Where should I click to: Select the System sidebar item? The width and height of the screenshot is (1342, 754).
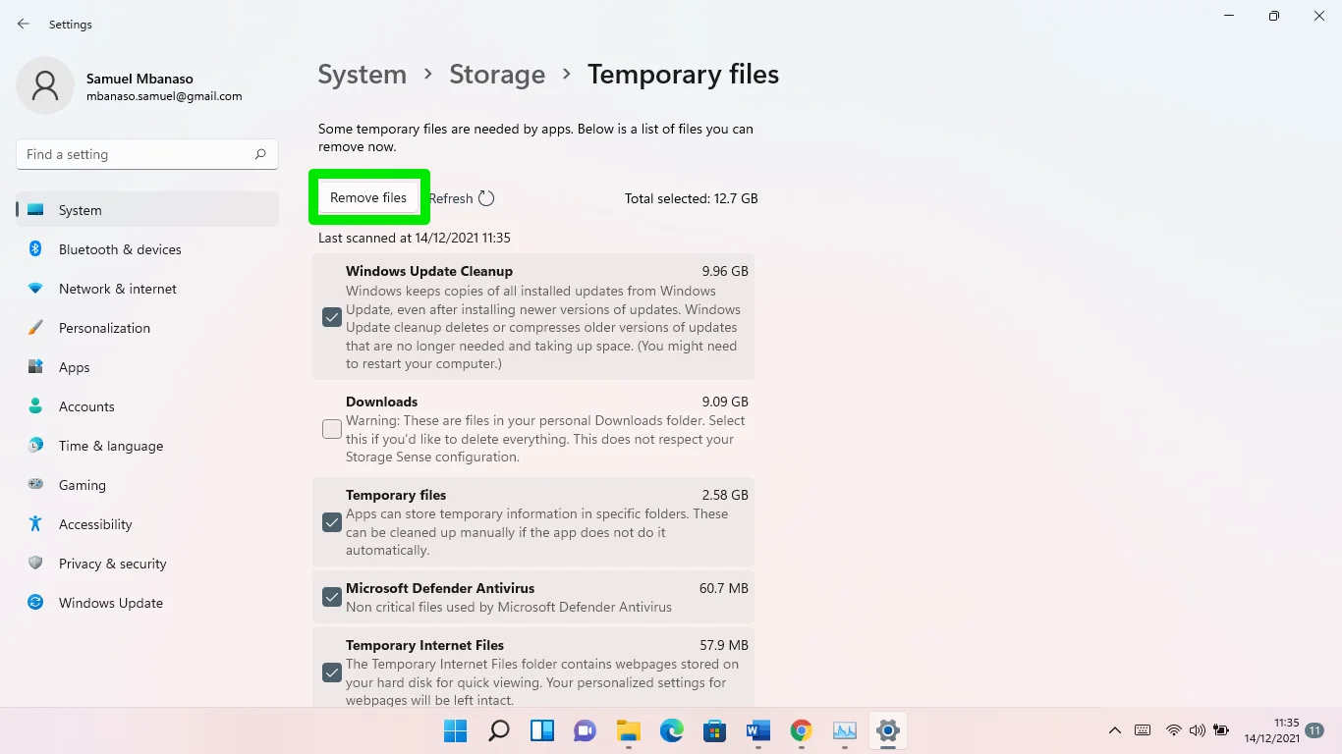pyautogui.click(x=147, y=210)
